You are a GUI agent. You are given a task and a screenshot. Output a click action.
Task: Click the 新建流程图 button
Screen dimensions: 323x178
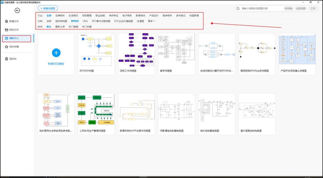point(48,9)
